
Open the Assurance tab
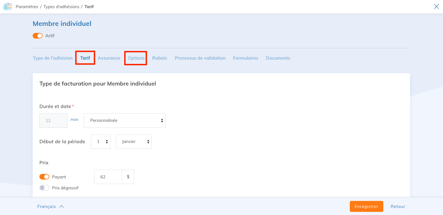click(109, 58)
